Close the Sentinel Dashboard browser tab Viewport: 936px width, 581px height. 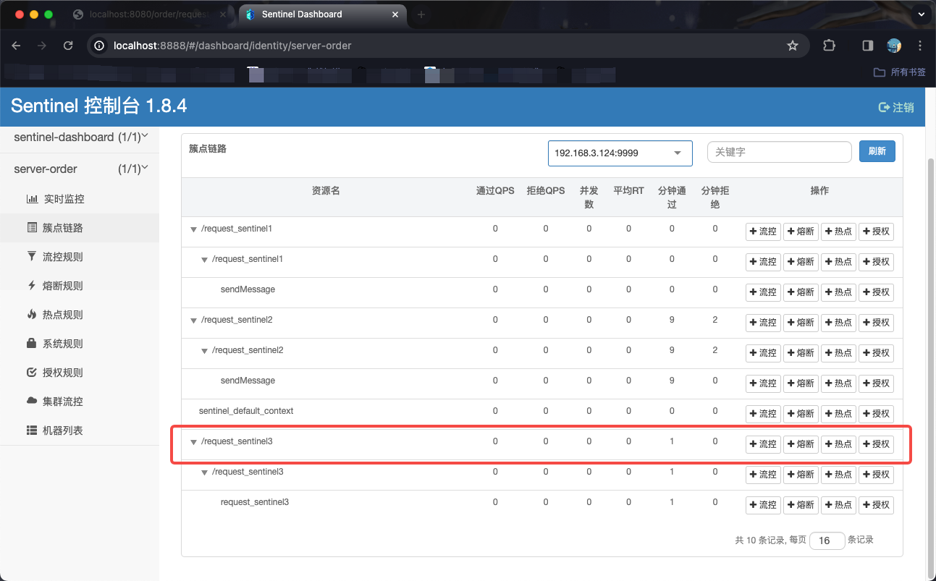395,14
